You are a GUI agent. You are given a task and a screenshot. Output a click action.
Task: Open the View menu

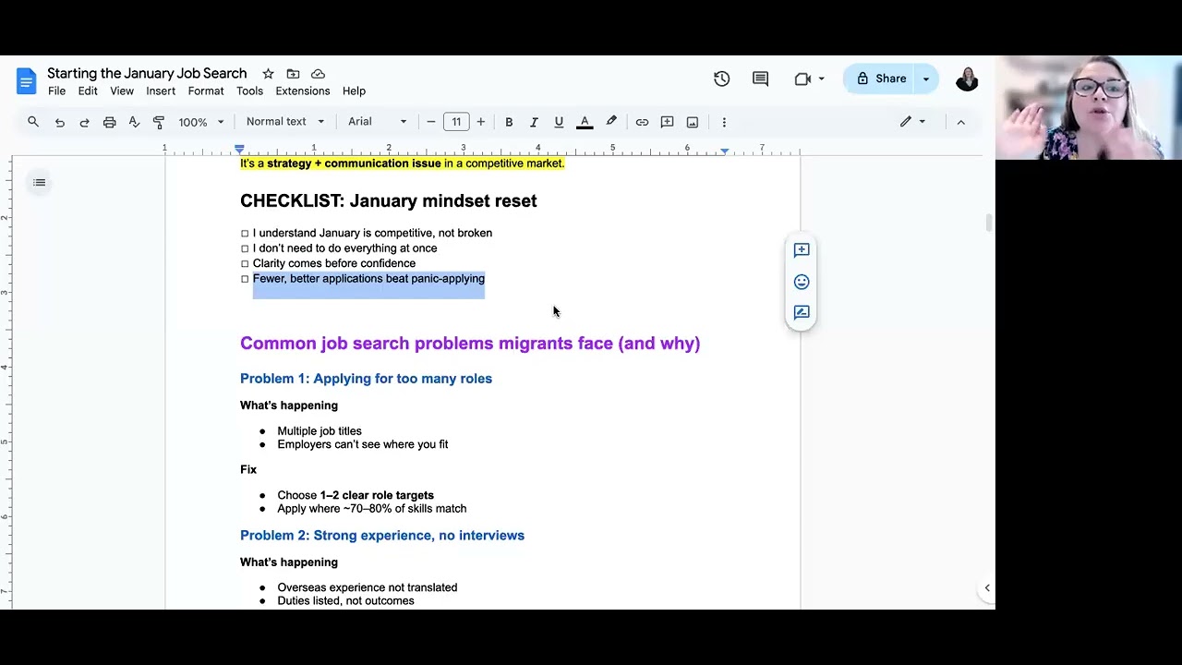(122, 91)
